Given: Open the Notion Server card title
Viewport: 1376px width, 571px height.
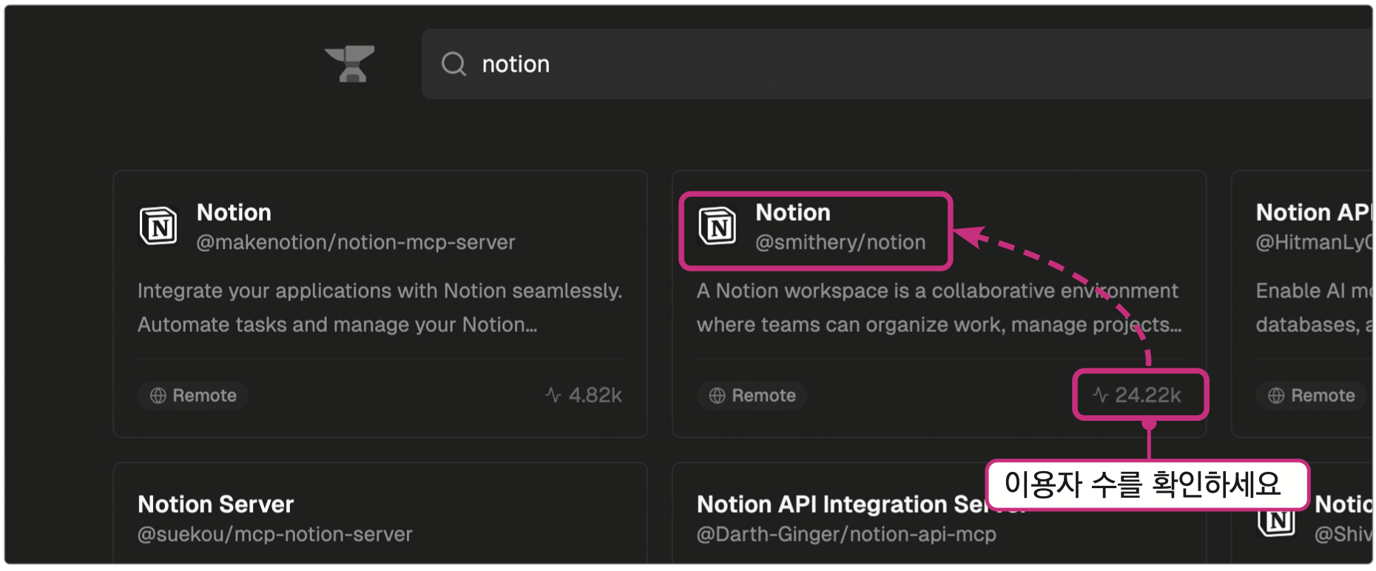Looking at the screenshot, I should [x=216, y=504].
